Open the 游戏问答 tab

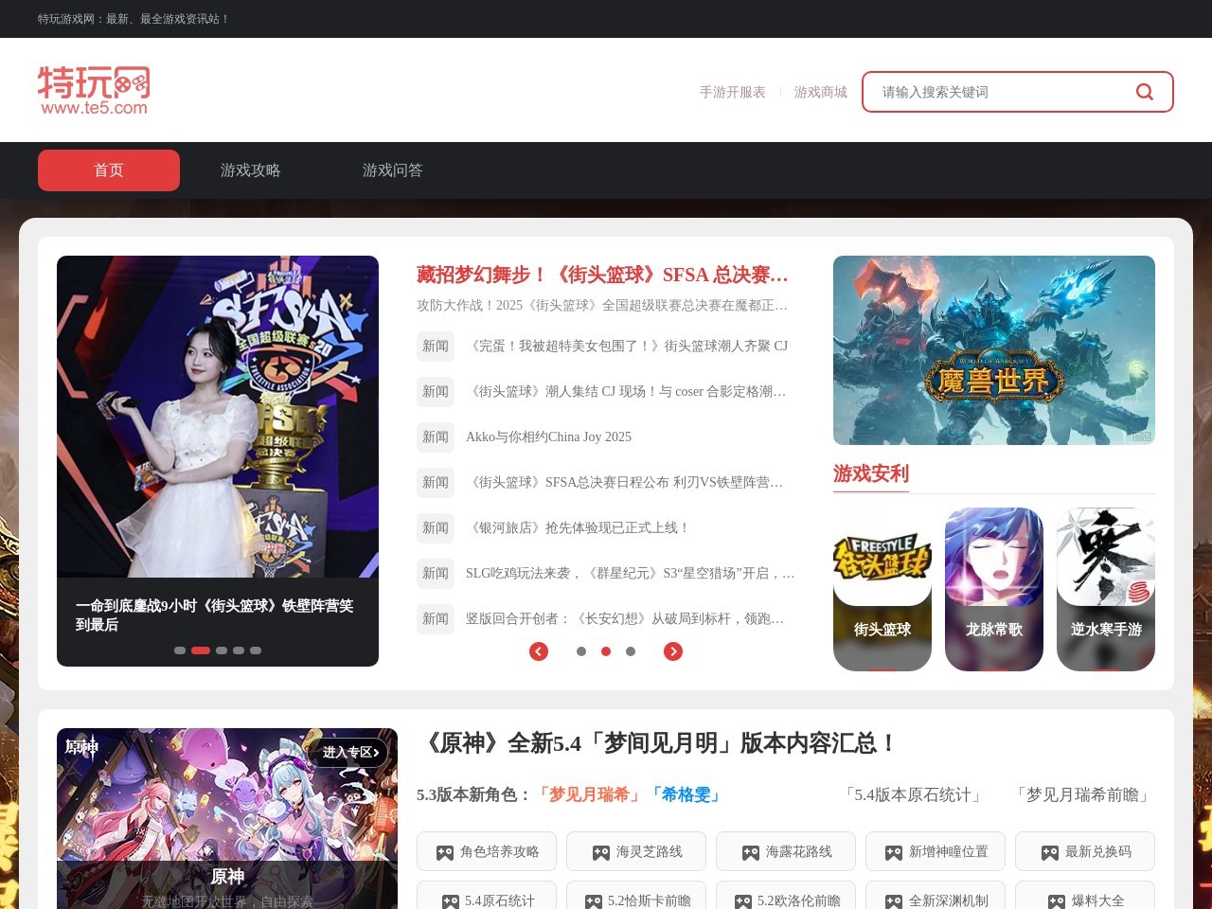pos(393,170)
